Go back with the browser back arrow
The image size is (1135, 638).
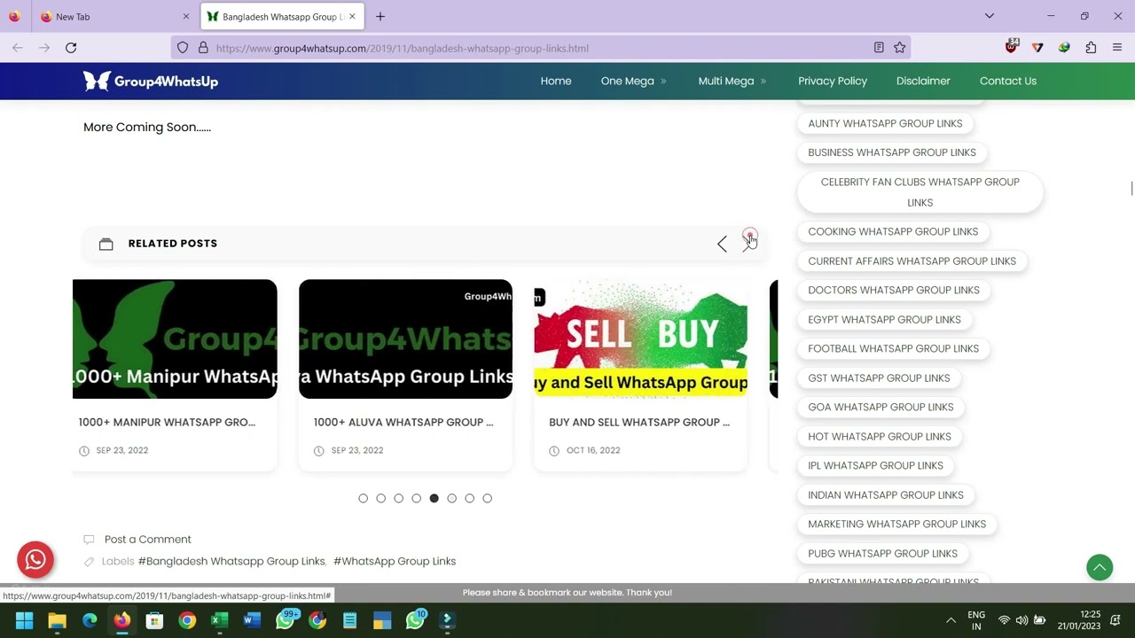coord(18,48)
